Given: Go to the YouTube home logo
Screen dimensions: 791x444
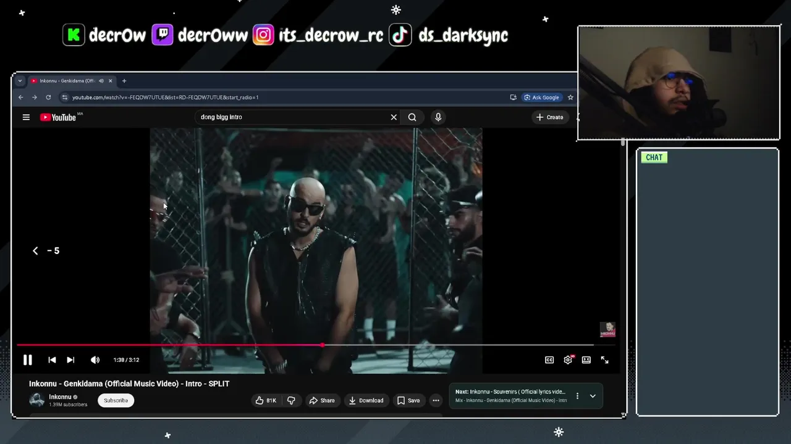Looking at the screenshot, I should point(58,117).
